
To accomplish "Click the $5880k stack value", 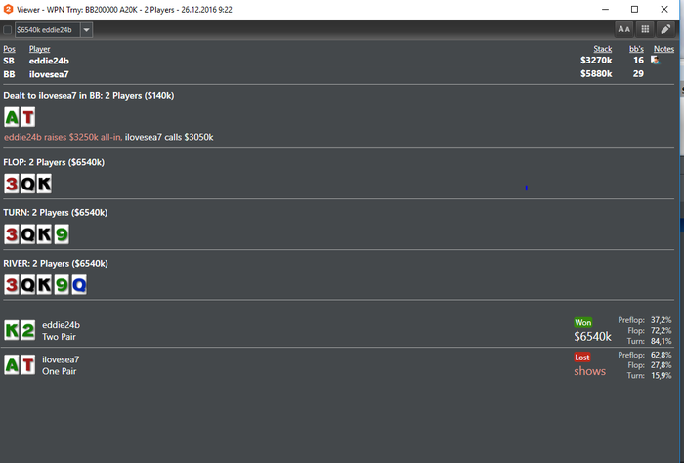I will click(596, 73).
